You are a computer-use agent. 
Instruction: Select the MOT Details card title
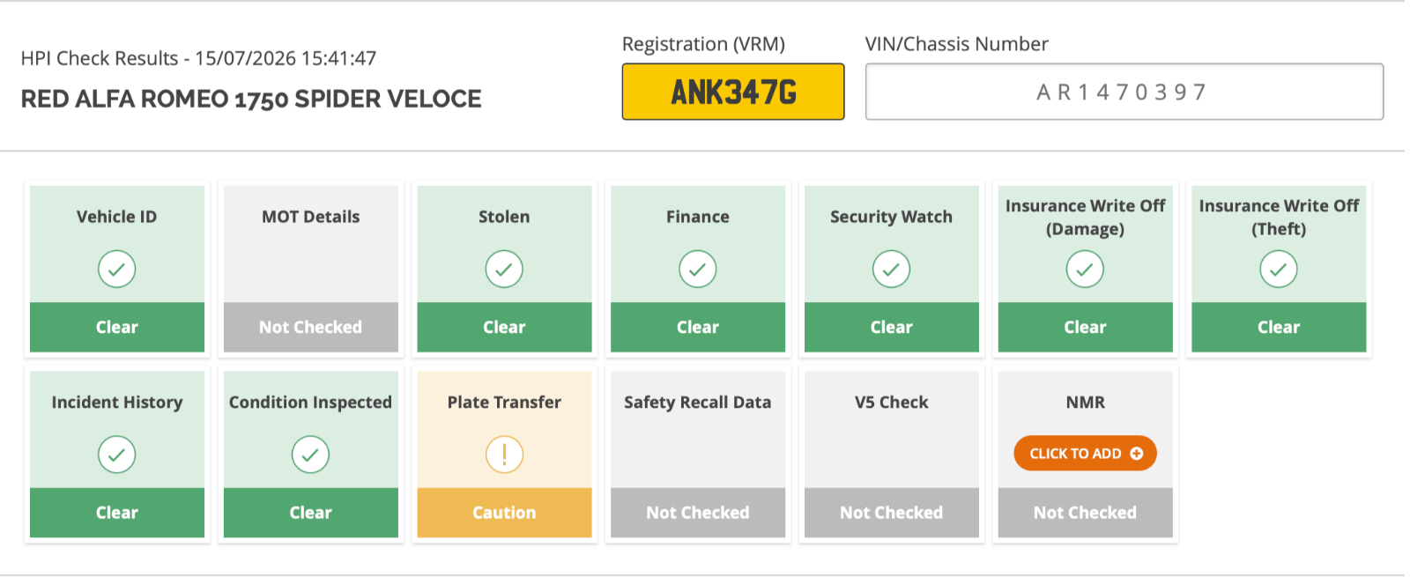click(x=310, y=217)
